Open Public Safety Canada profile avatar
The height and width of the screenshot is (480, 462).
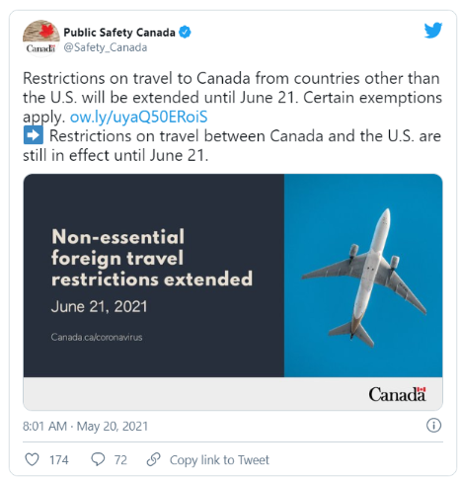(x=41, y=39)
